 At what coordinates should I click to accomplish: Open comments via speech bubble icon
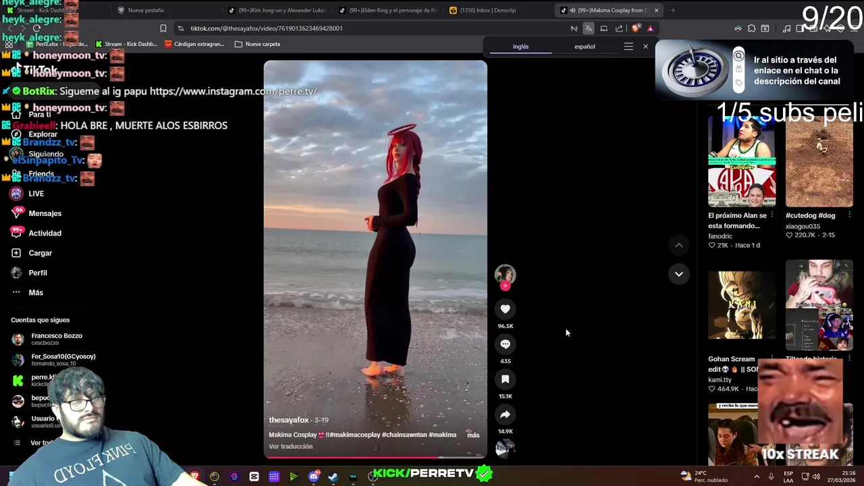(x=505, y=344)
